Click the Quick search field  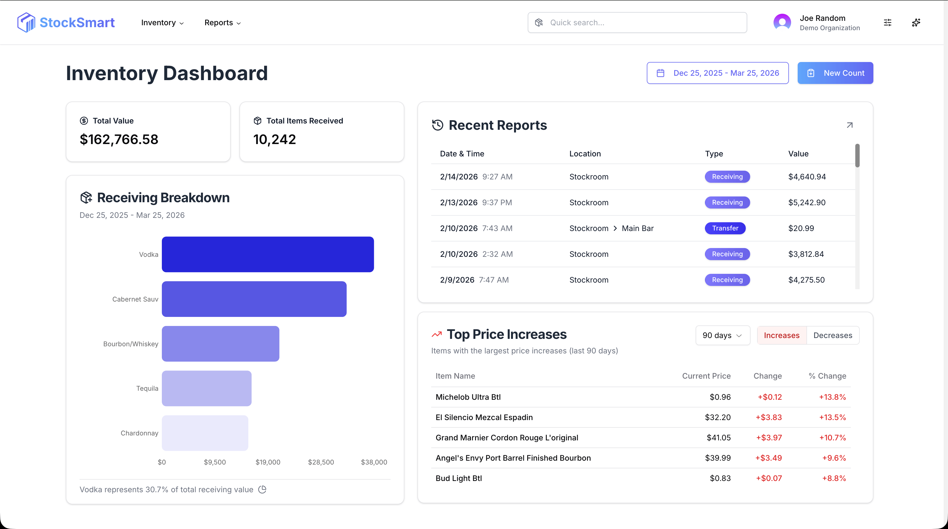coord(637,22)
